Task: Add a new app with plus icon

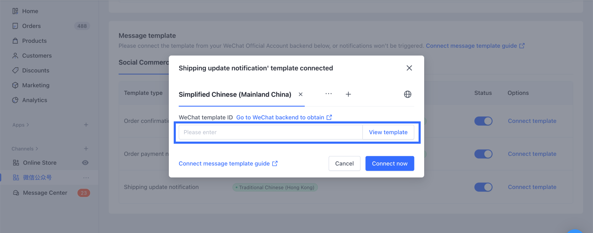Action: 86,125
